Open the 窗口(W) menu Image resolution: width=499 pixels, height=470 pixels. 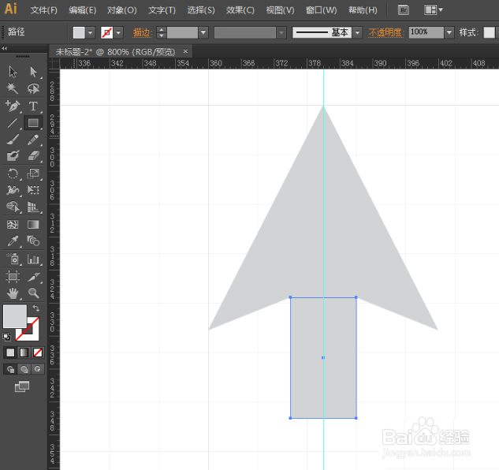click(x=321, y=10)
